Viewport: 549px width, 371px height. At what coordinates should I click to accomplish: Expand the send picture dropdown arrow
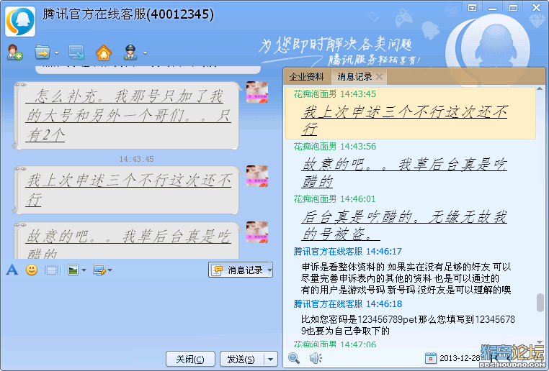coord(84,270)
